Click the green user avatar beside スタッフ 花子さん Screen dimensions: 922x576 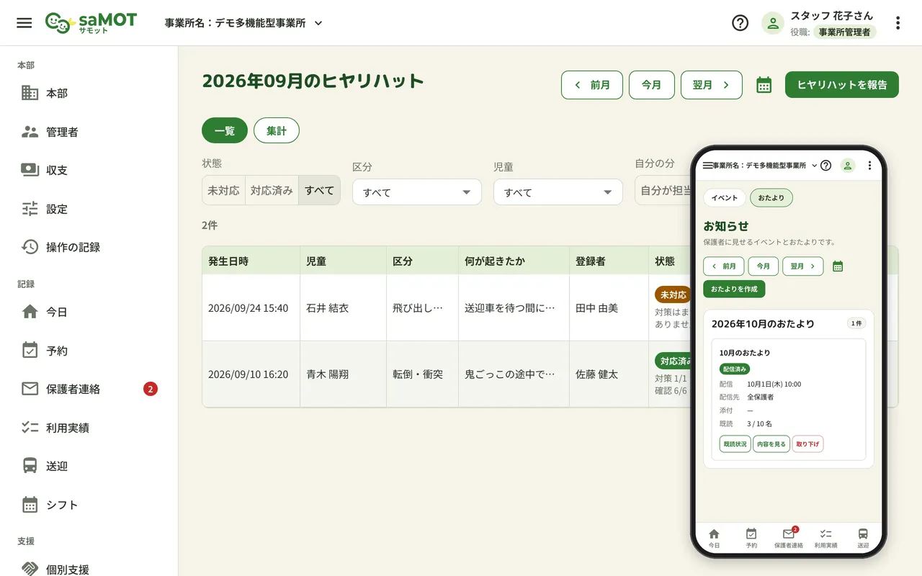[x=773, y=23]
